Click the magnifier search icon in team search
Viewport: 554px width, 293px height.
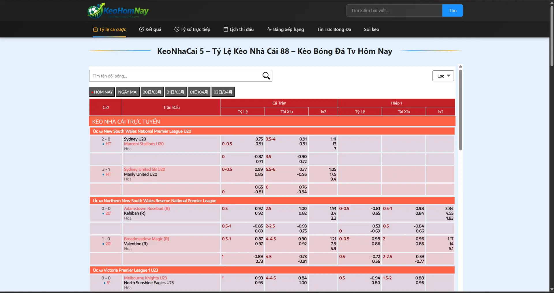click(x=266, y=76)
